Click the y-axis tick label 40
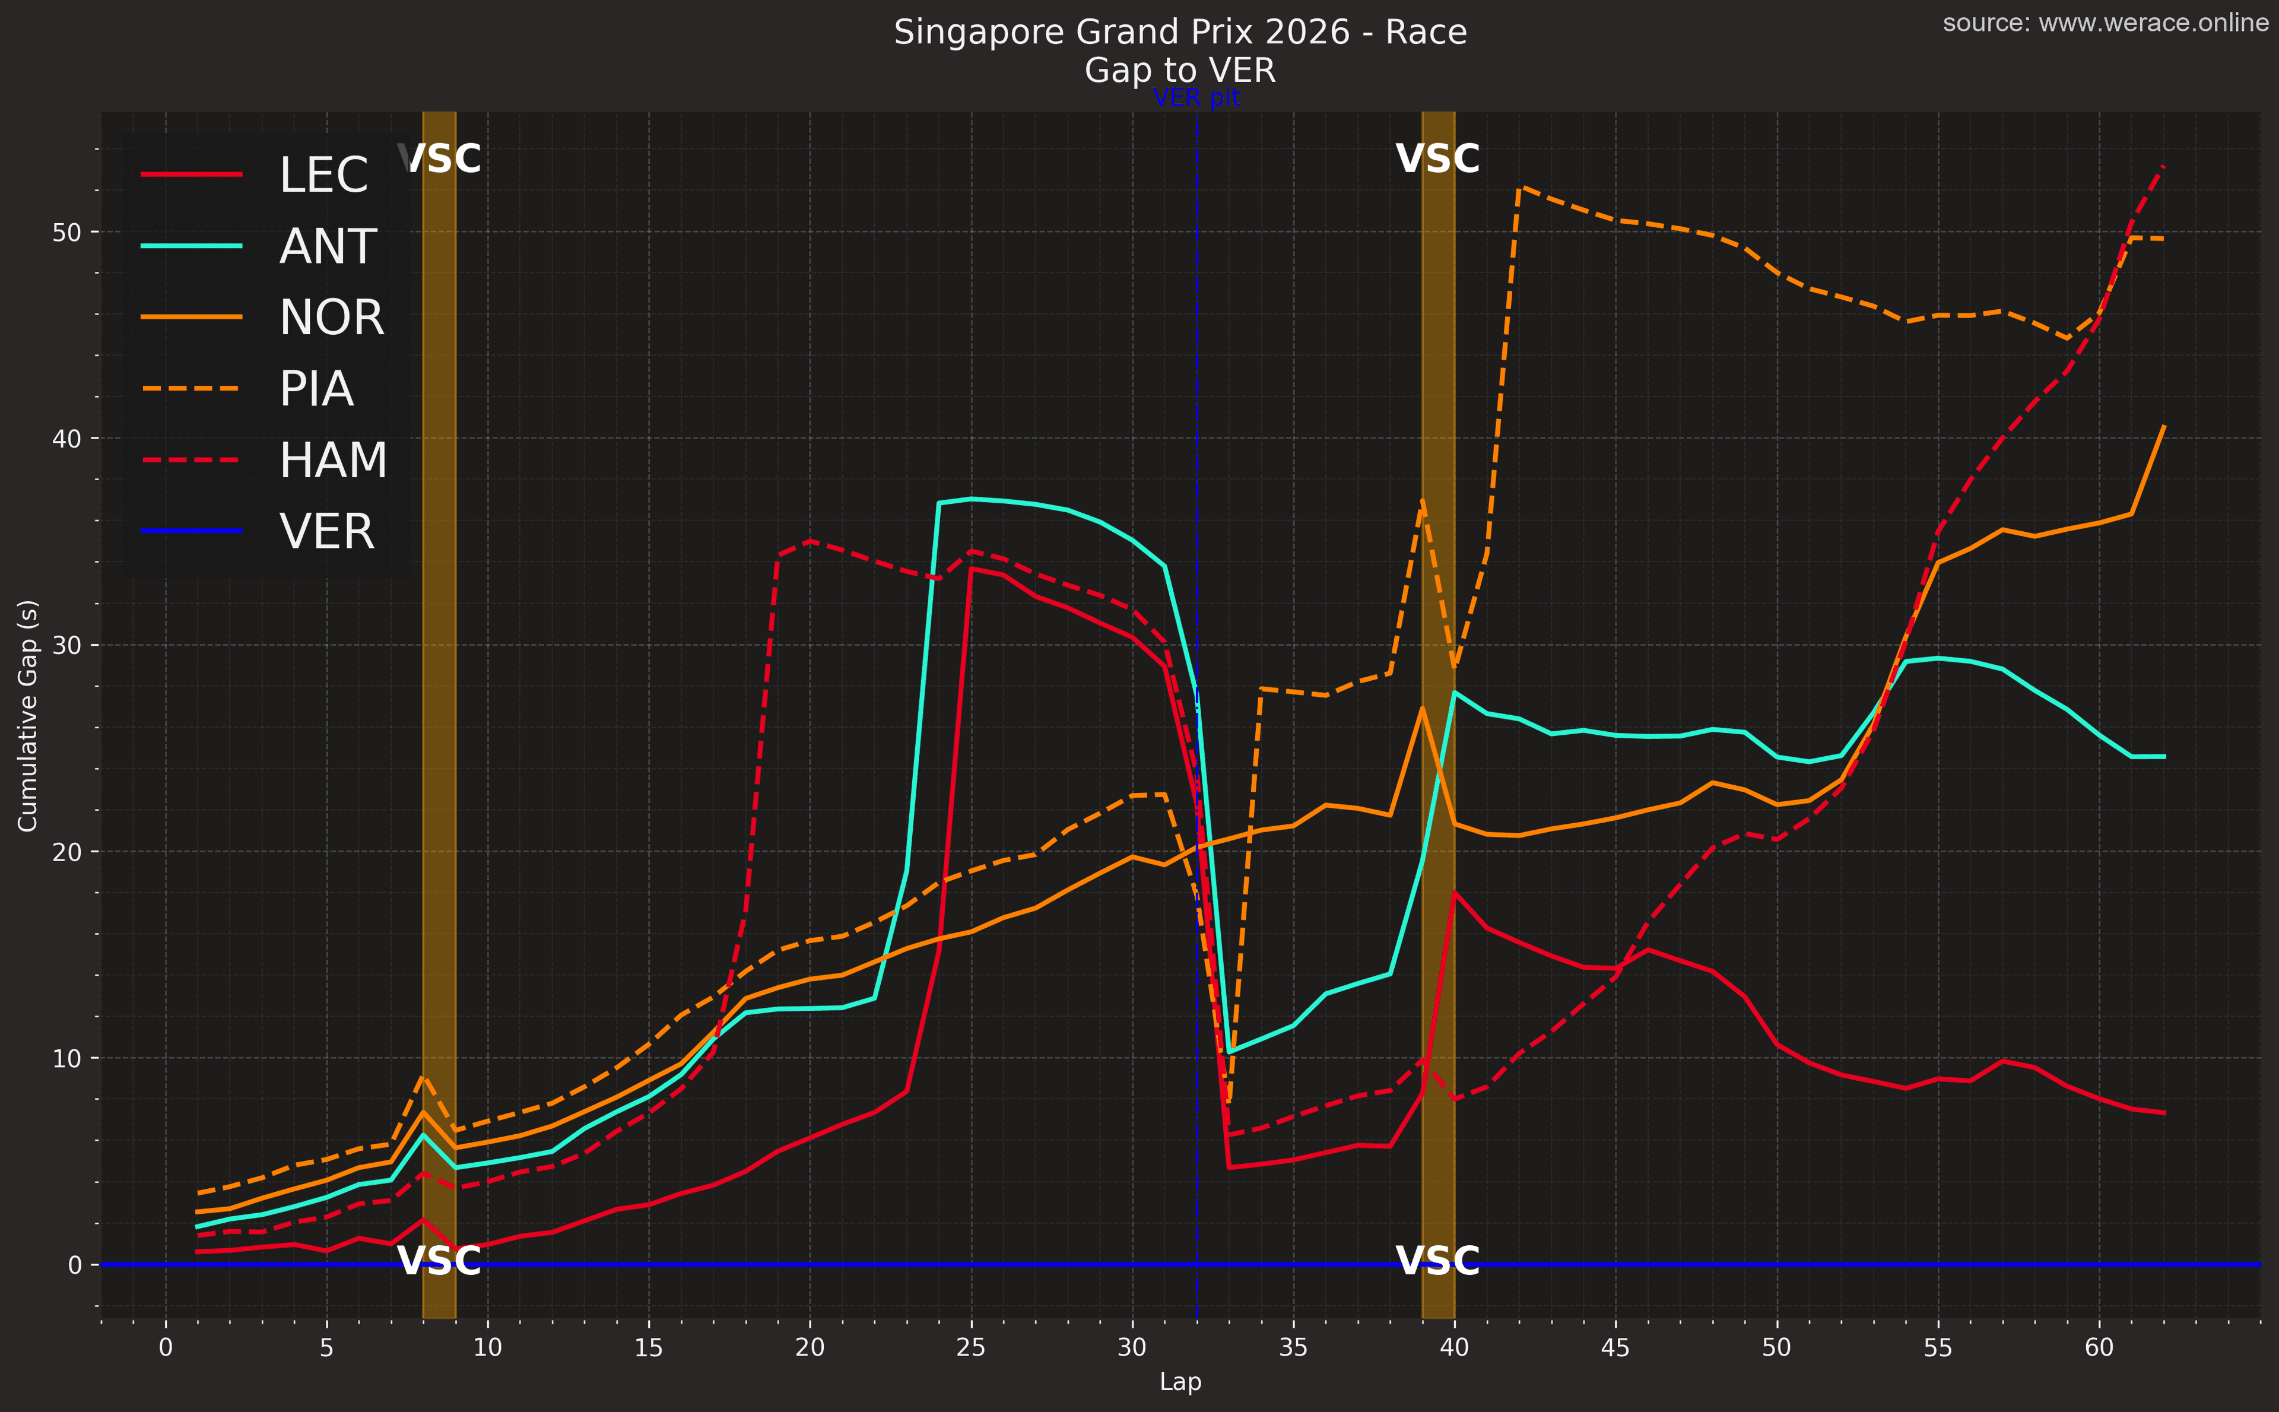The image size is (2279, 1412). coord(67,439)
